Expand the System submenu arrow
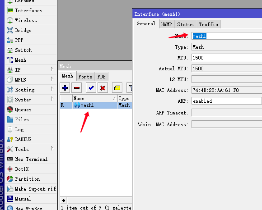Image resolution: width=262 pixels, height=210 pixels. [52, 99]
